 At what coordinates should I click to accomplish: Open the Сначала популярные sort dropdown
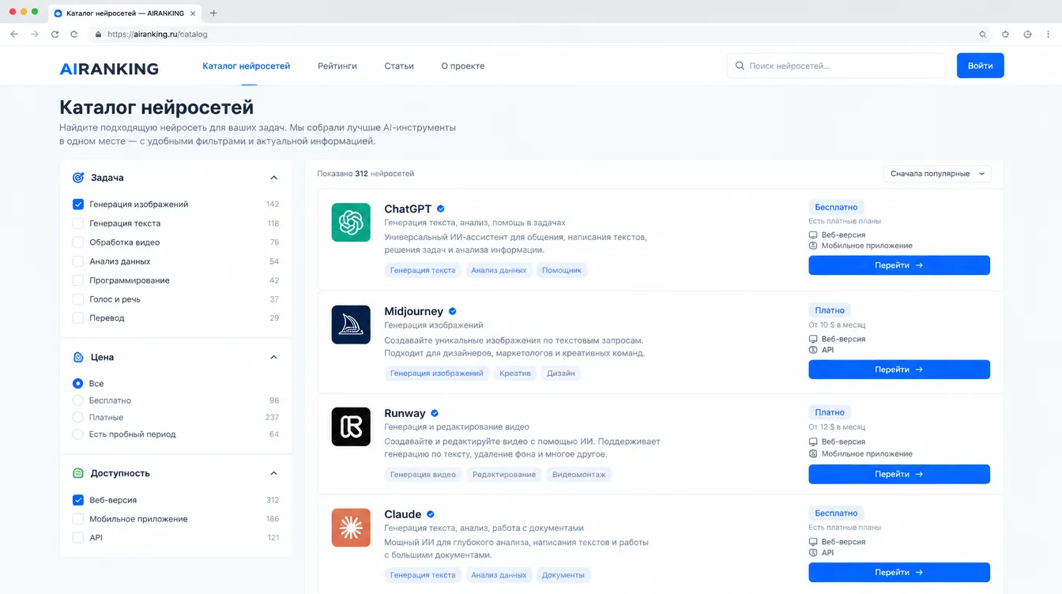[937, 174]
